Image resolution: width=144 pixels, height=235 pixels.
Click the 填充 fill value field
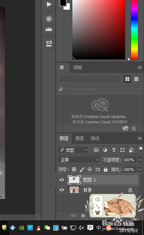[x=129, y=170]
